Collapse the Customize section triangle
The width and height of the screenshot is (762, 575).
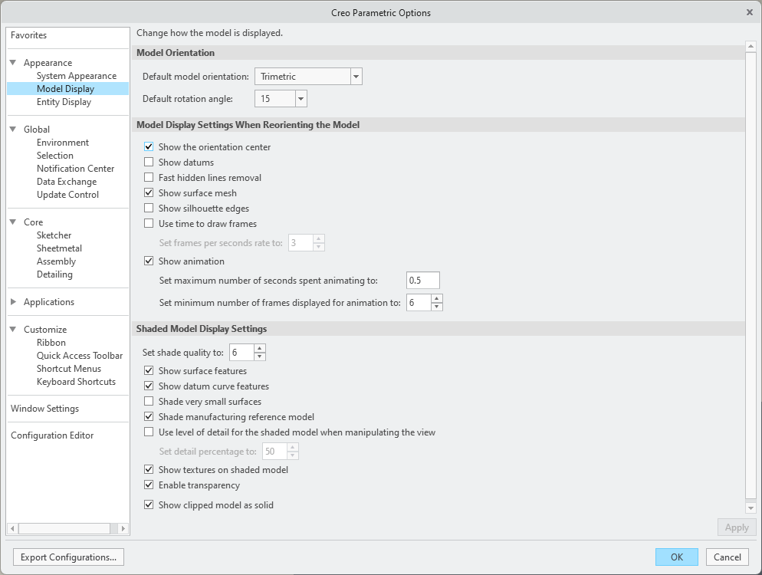tap(13, 330)
